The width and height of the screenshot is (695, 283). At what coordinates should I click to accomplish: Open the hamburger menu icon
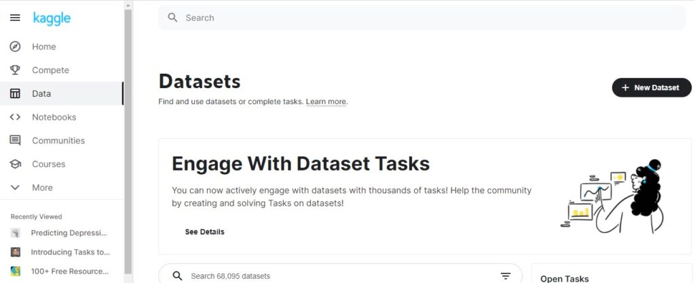15,18
